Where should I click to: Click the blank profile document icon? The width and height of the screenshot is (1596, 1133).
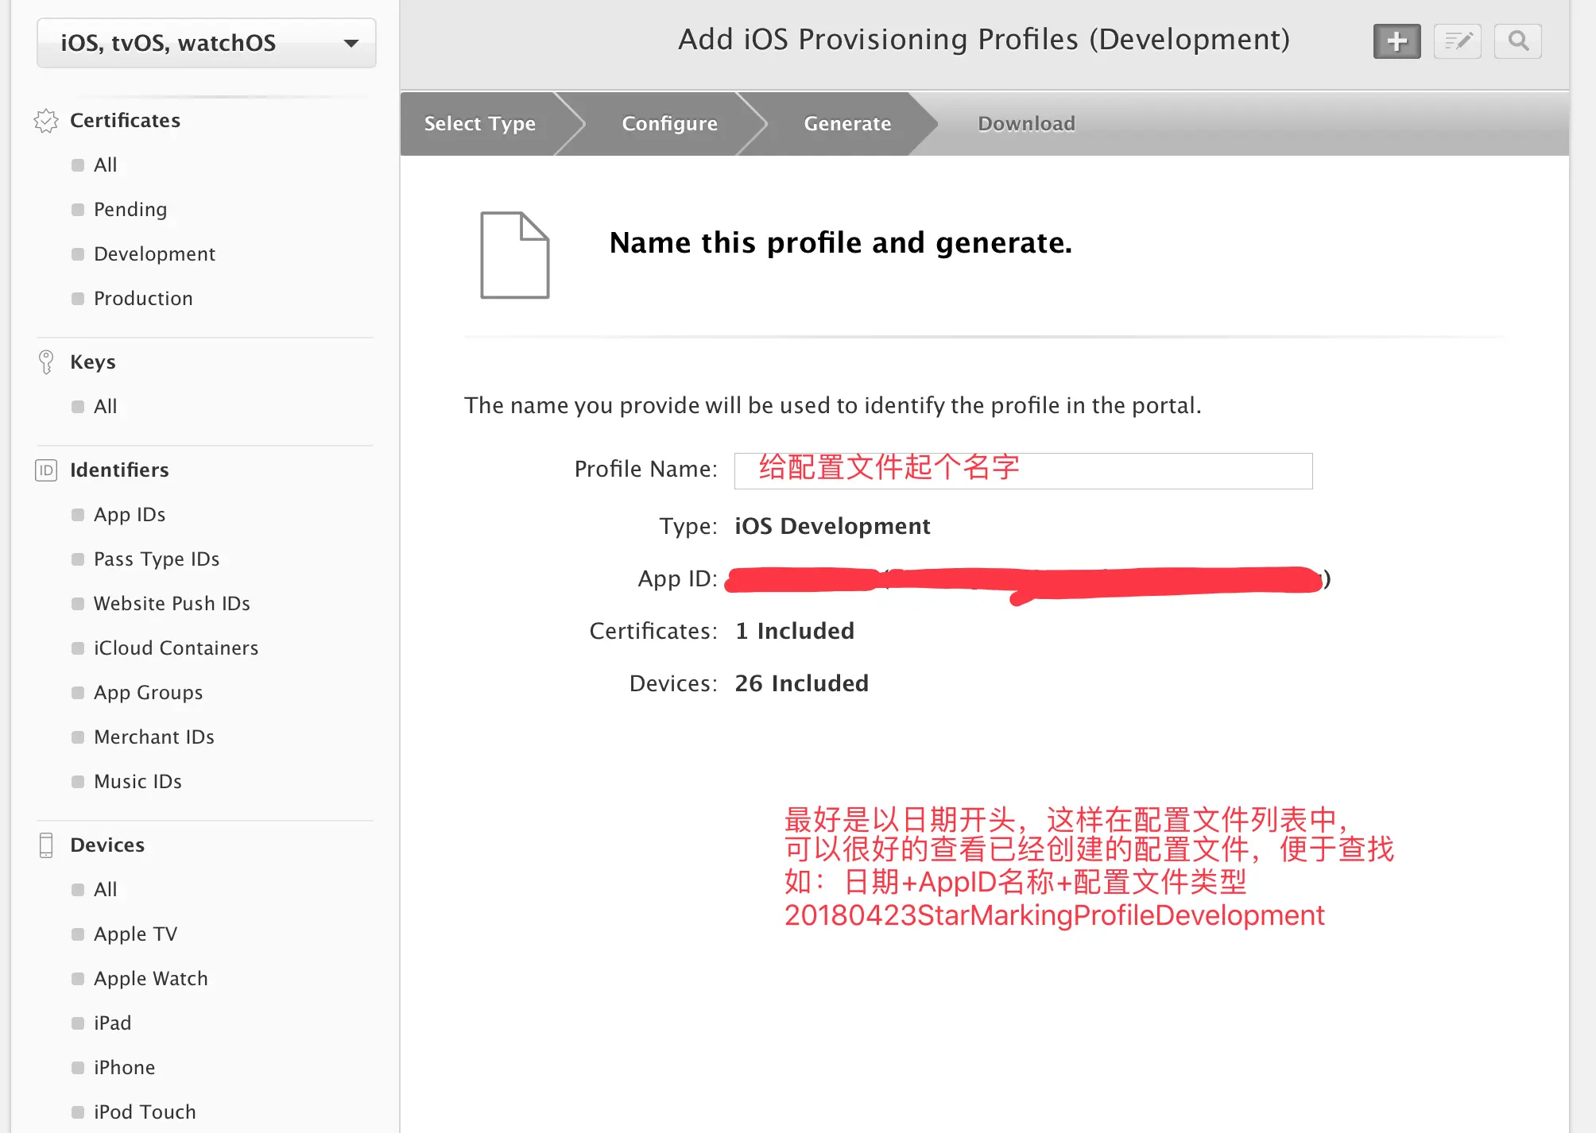click(x=514, y=255)
